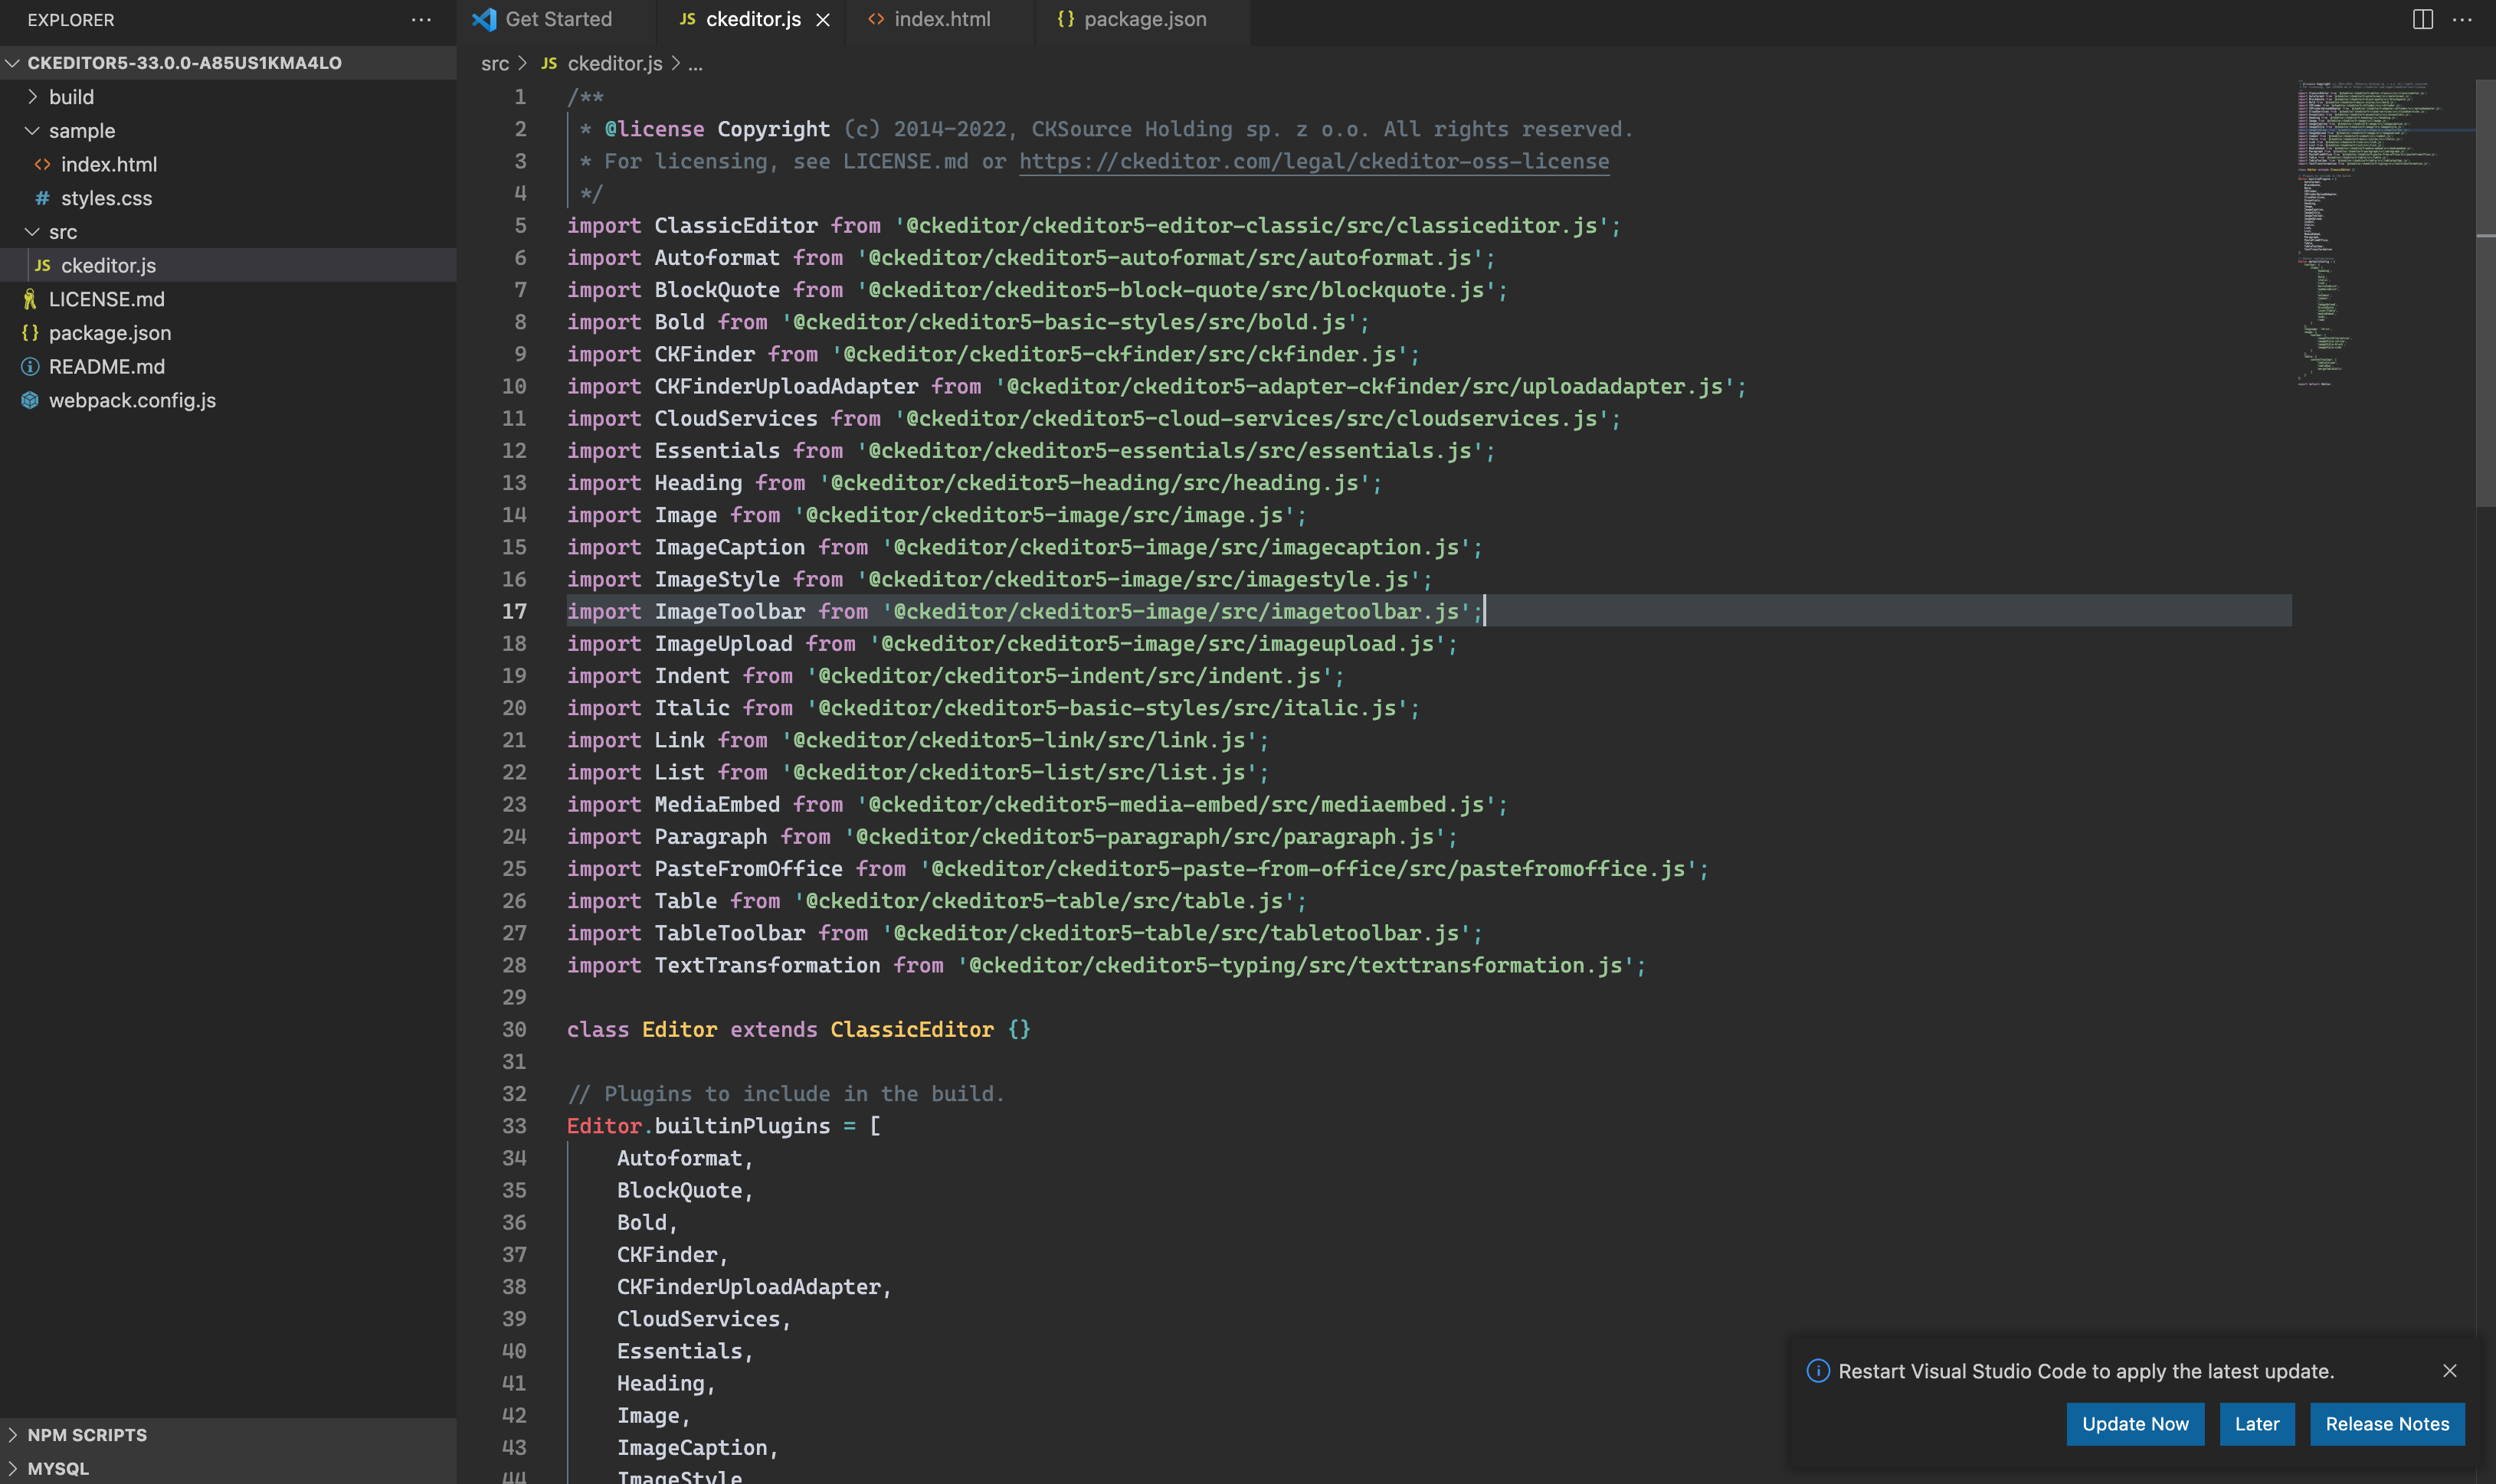Click the HTML icon on index.html tab

pos(876,19)
